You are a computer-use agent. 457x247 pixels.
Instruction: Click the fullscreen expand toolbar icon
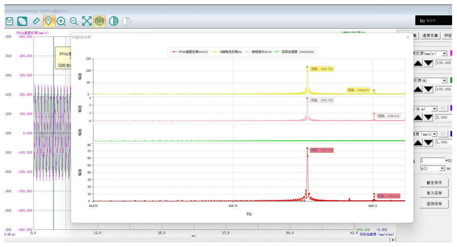(x=22, y=21)
